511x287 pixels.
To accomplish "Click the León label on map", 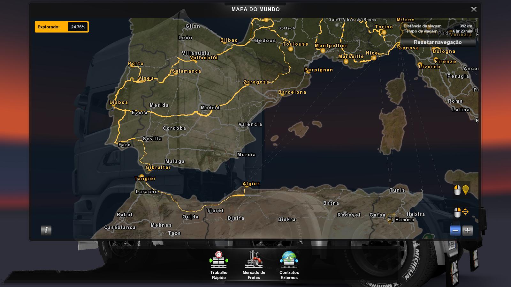I will click(185, 38).
